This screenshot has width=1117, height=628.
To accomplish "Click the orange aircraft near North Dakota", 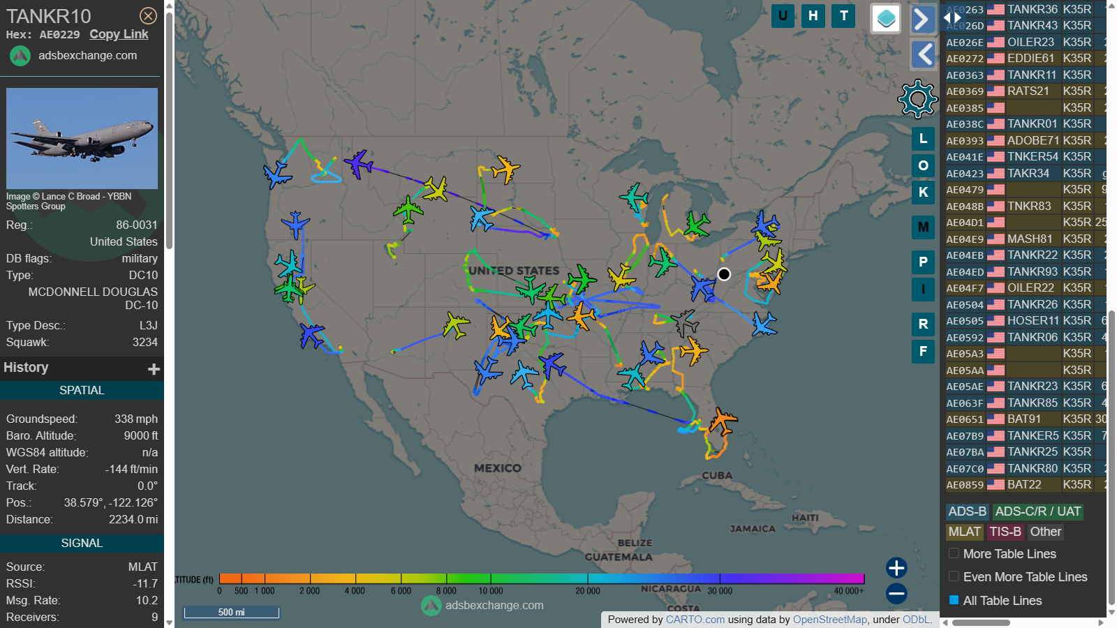I will pyautogui.click(x=505, y=169).
